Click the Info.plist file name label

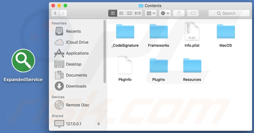[x=192, y=46]
